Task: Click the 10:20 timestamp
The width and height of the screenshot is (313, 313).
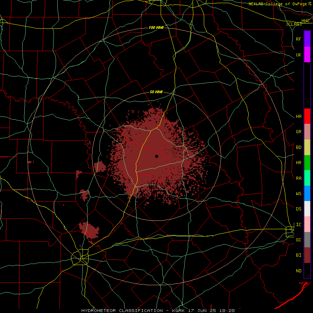Action: (x=227, y=311)
